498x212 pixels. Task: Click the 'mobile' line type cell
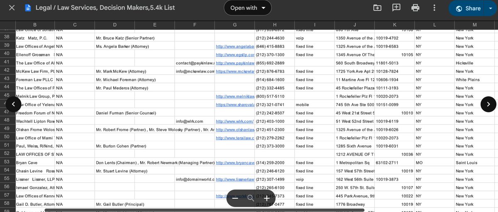315,105
